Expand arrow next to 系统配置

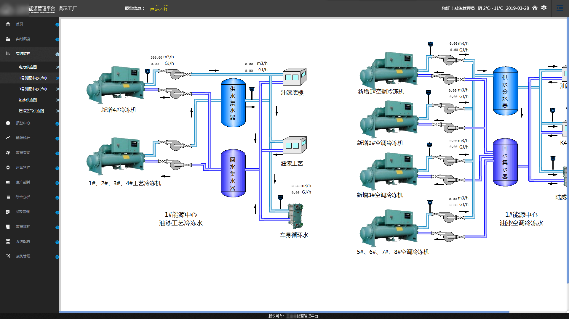point(57,242)
